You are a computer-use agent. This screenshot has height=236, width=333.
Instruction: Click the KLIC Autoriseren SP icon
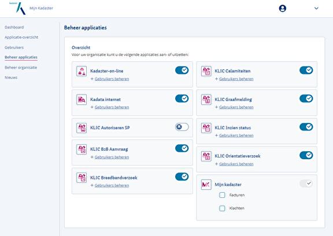coord(82,128)
